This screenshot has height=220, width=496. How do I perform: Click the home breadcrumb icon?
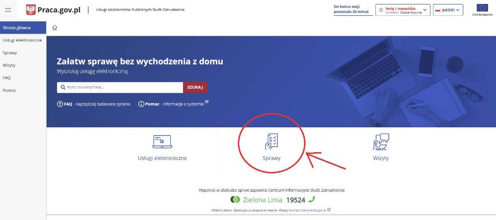tap(55, 28)
